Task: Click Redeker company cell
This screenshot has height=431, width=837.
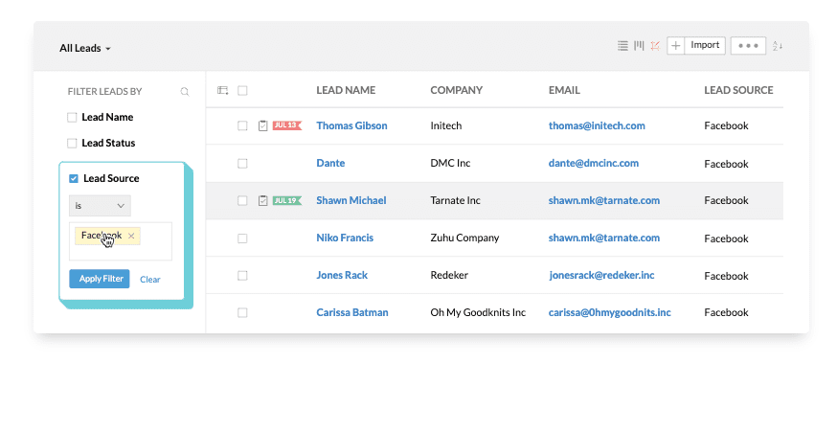Action: tap(449, 275)
